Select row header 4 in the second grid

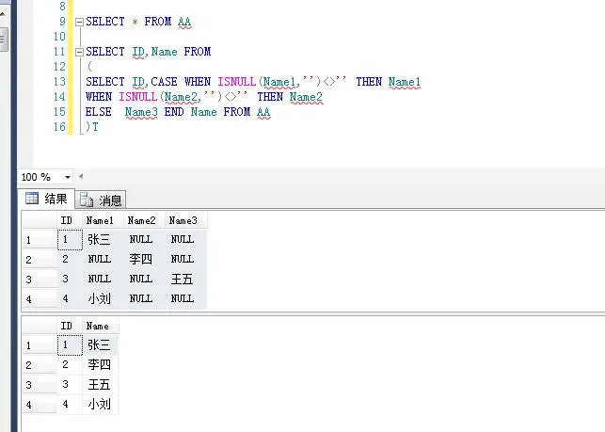pyautogui.click(x=40, y=405)
